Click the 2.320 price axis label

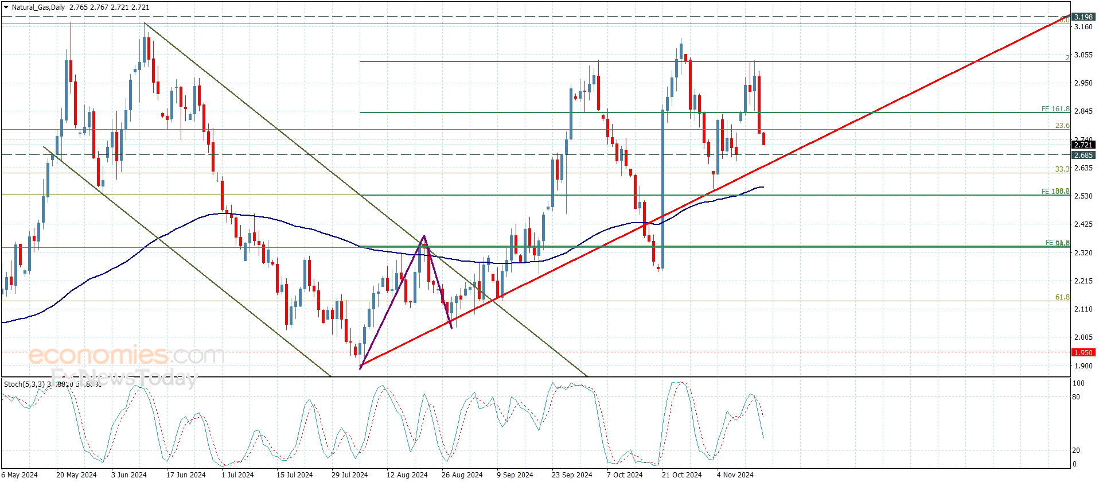[1083, 253]
